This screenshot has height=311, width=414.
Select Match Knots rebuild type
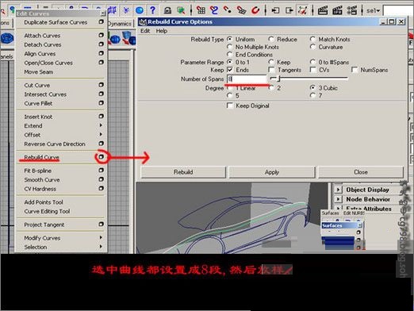click(x=312, y=39)
